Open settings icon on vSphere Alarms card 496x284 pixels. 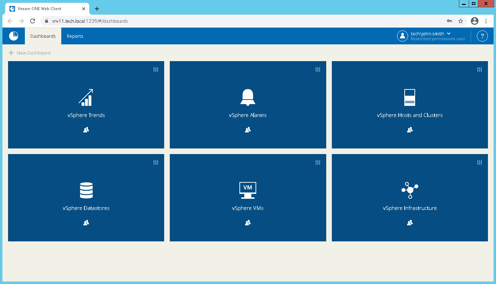click(318, 70)
